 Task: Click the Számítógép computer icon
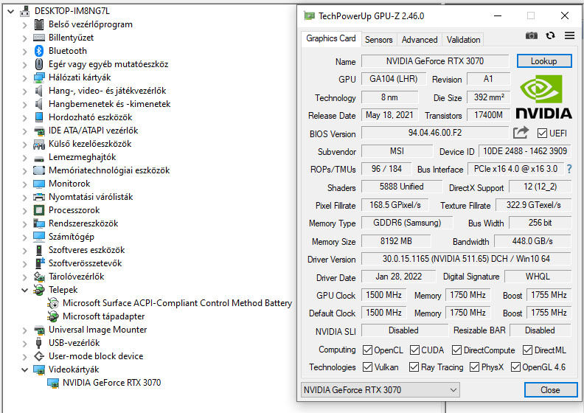click(x=39, y=237)
